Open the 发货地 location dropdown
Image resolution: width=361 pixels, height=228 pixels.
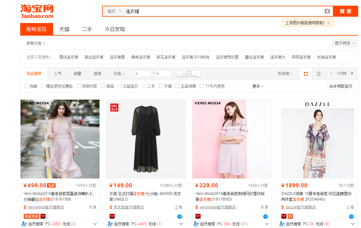coord(285,73)
